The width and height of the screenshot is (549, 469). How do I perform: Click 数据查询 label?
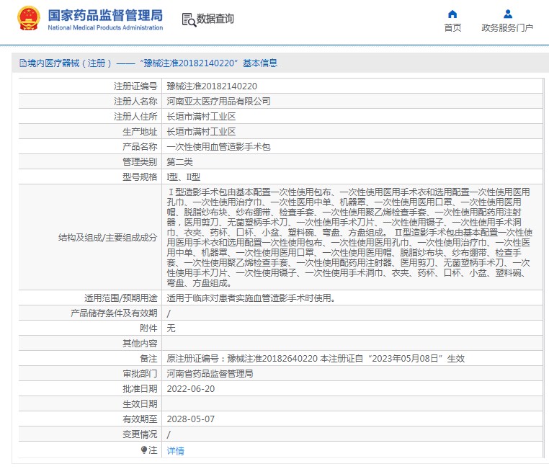click(215, 19)
